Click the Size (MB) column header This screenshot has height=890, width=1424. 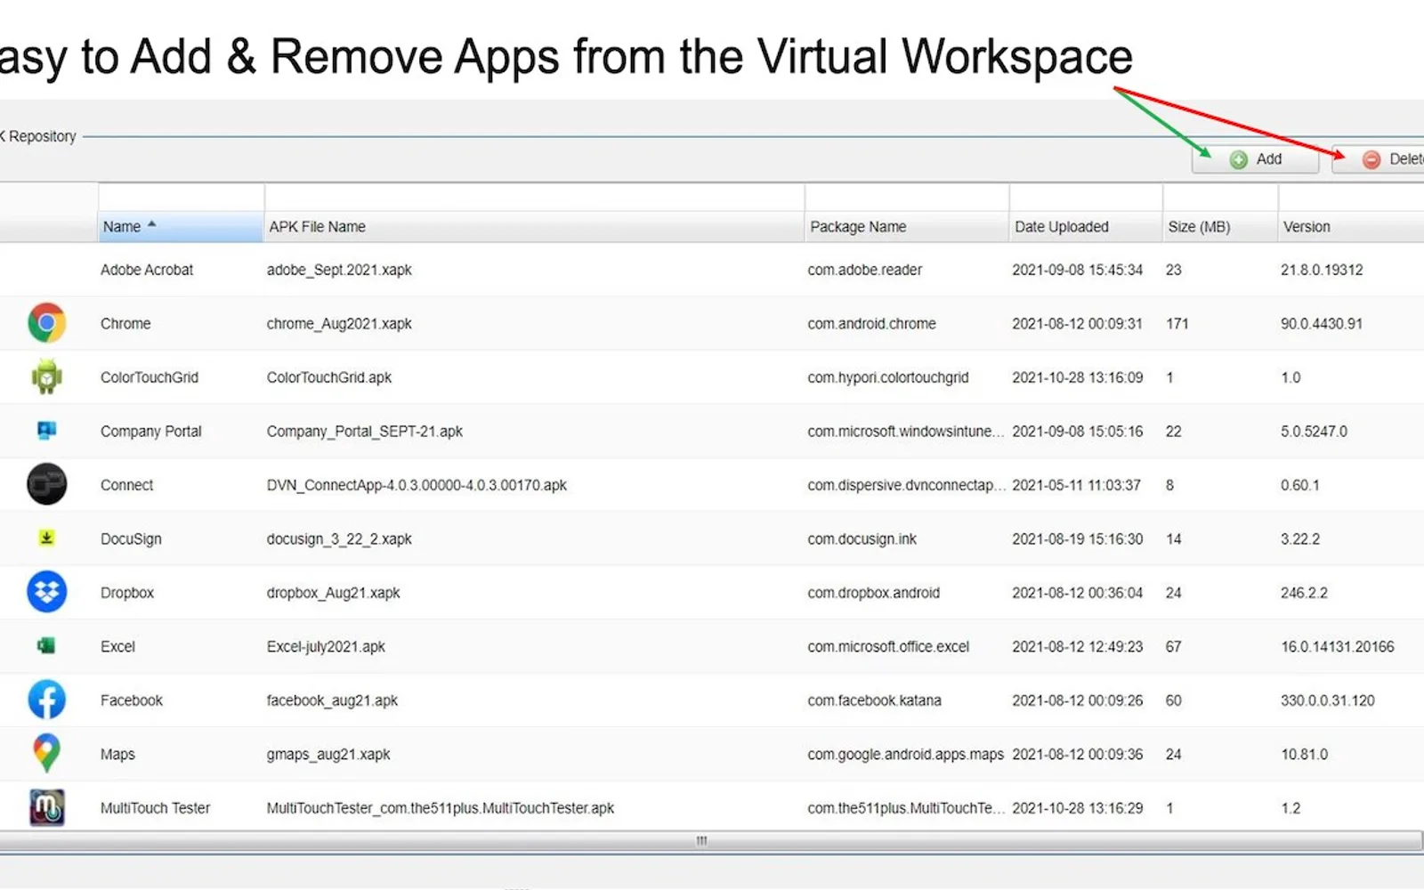[1220, 227]
